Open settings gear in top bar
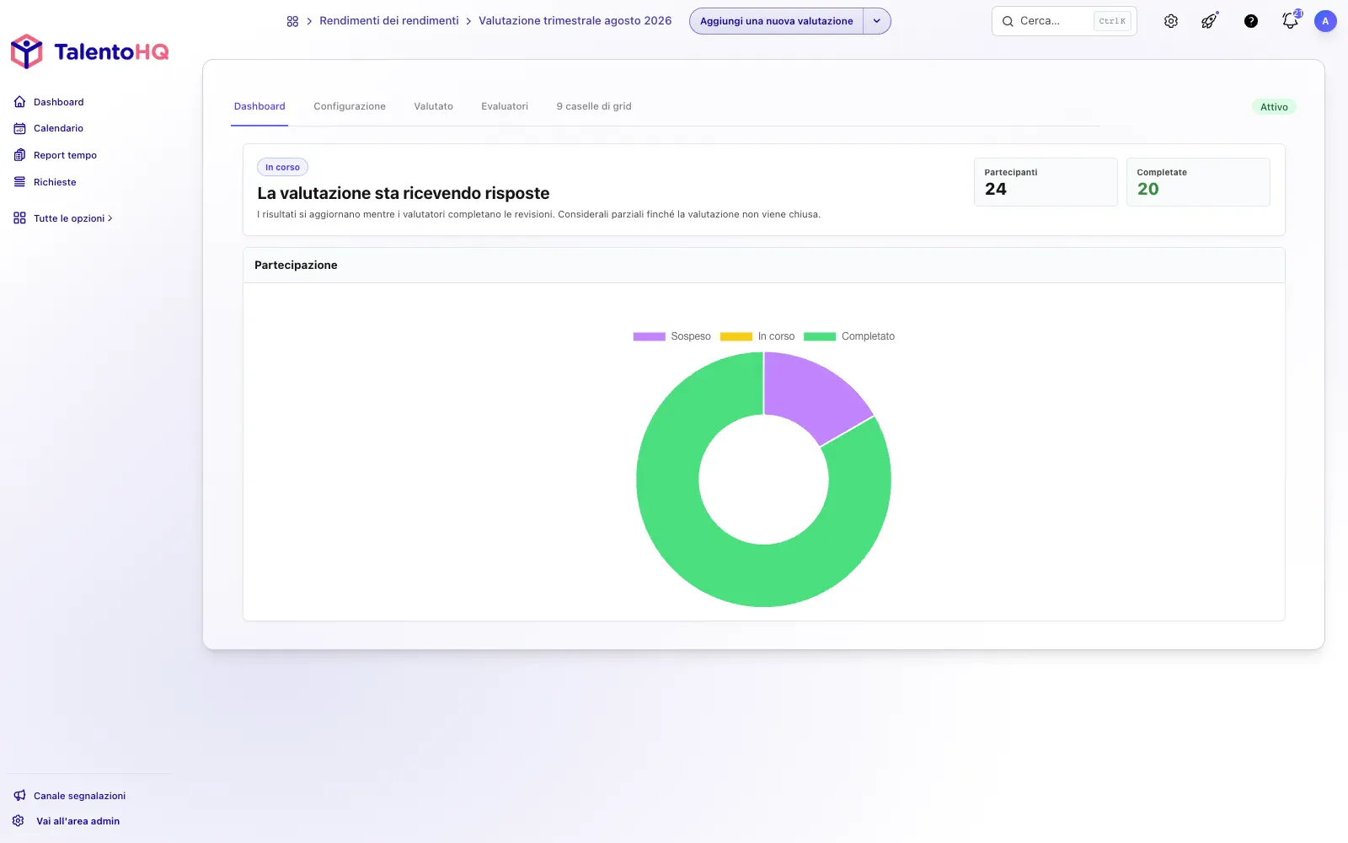The height and width of the screenshot is (843, 1348). [x=1171, y=21]
